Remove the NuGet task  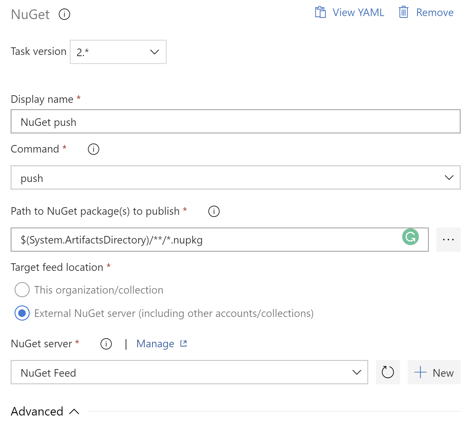coord(426,12)
